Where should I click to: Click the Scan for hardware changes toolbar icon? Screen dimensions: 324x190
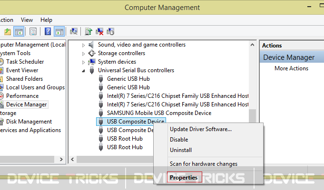74,31
